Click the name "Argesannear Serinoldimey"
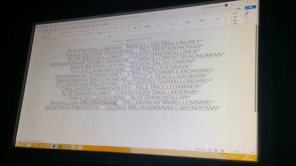Screen dimensions: 296x166 pyautogui.click(x=89, y=75)
